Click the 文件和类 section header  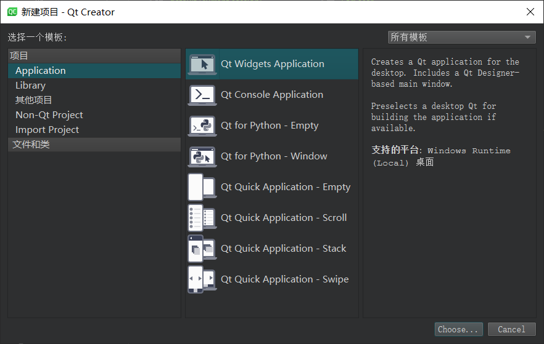coord(94,145)
